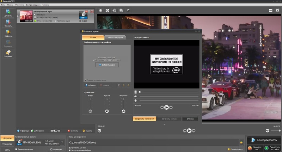This screenshot has height=152, width=282.
Task: Click the trim audio icon in audio list toolbar
Action: (119, 85)
